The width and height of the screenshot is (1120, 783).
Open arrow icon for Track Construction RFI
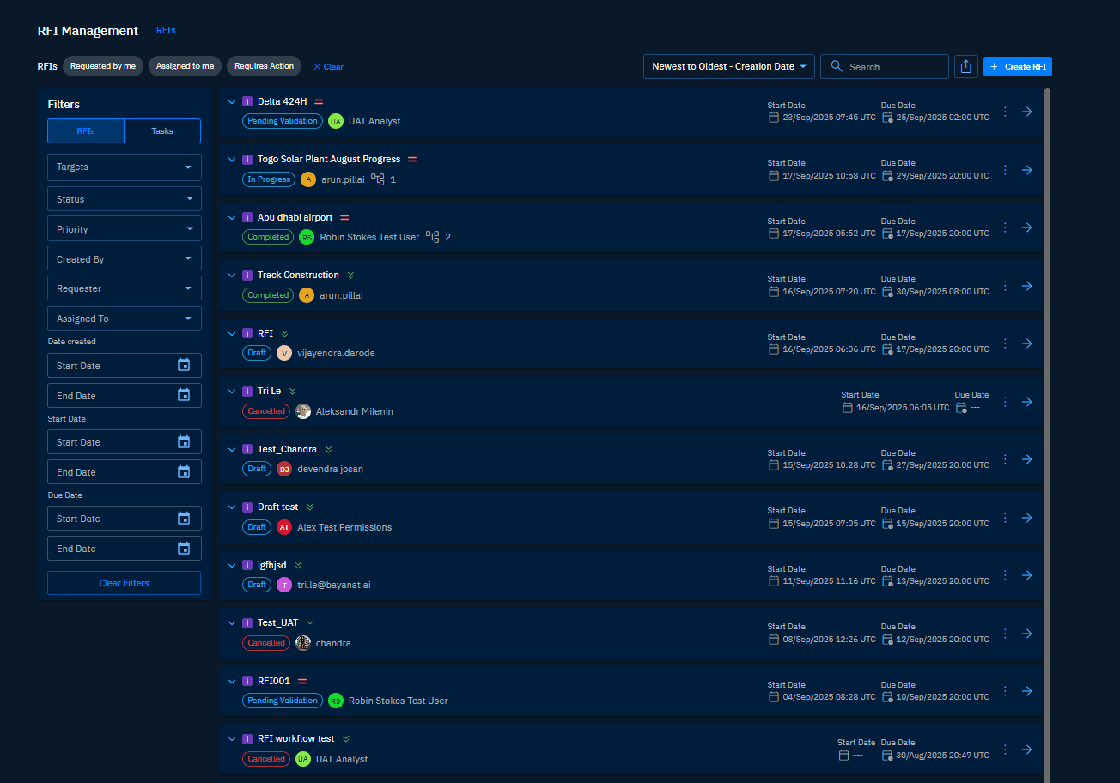1026,286
